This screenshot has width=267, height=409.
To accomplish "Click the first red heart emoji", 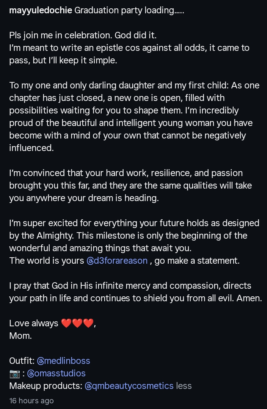I will [66, 323].
